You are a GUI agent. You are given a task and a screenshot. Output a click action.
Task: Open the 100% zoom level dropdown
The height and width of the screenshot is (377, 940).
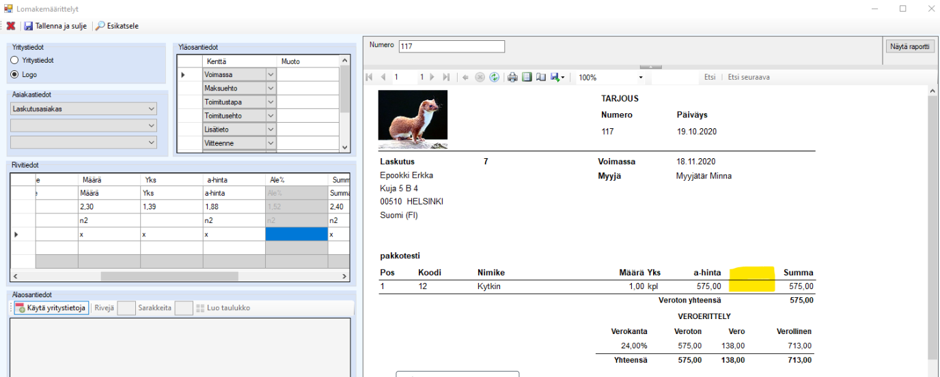641,78
